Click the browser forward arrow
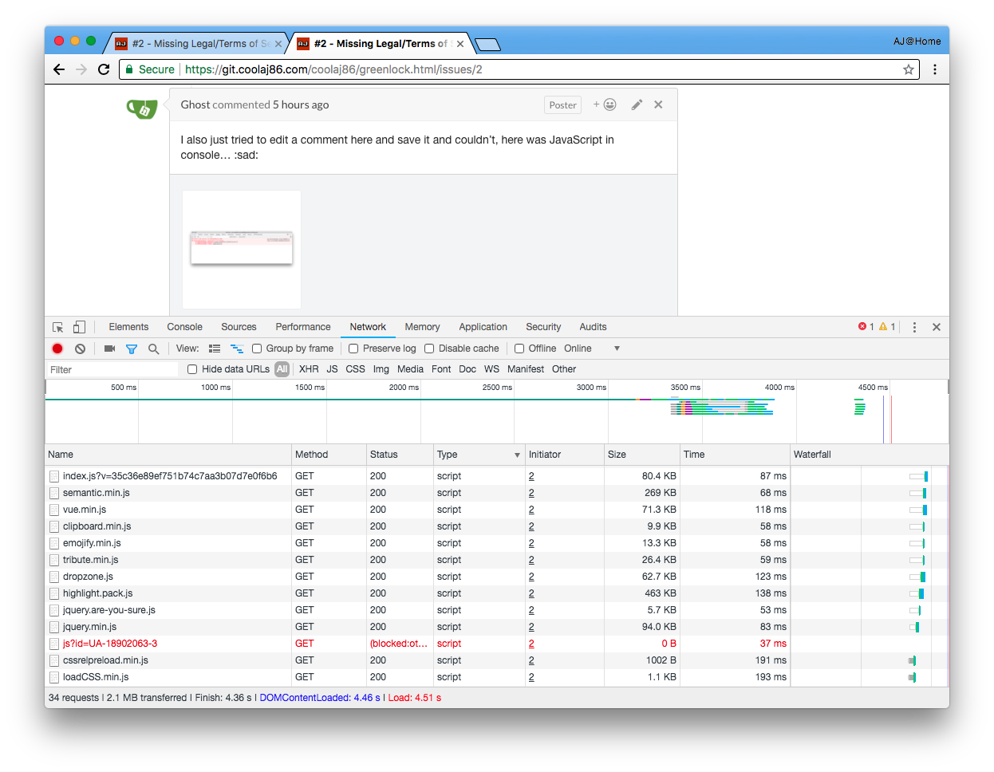The height and width of the screenshot is (772, 994). point(81,69)
